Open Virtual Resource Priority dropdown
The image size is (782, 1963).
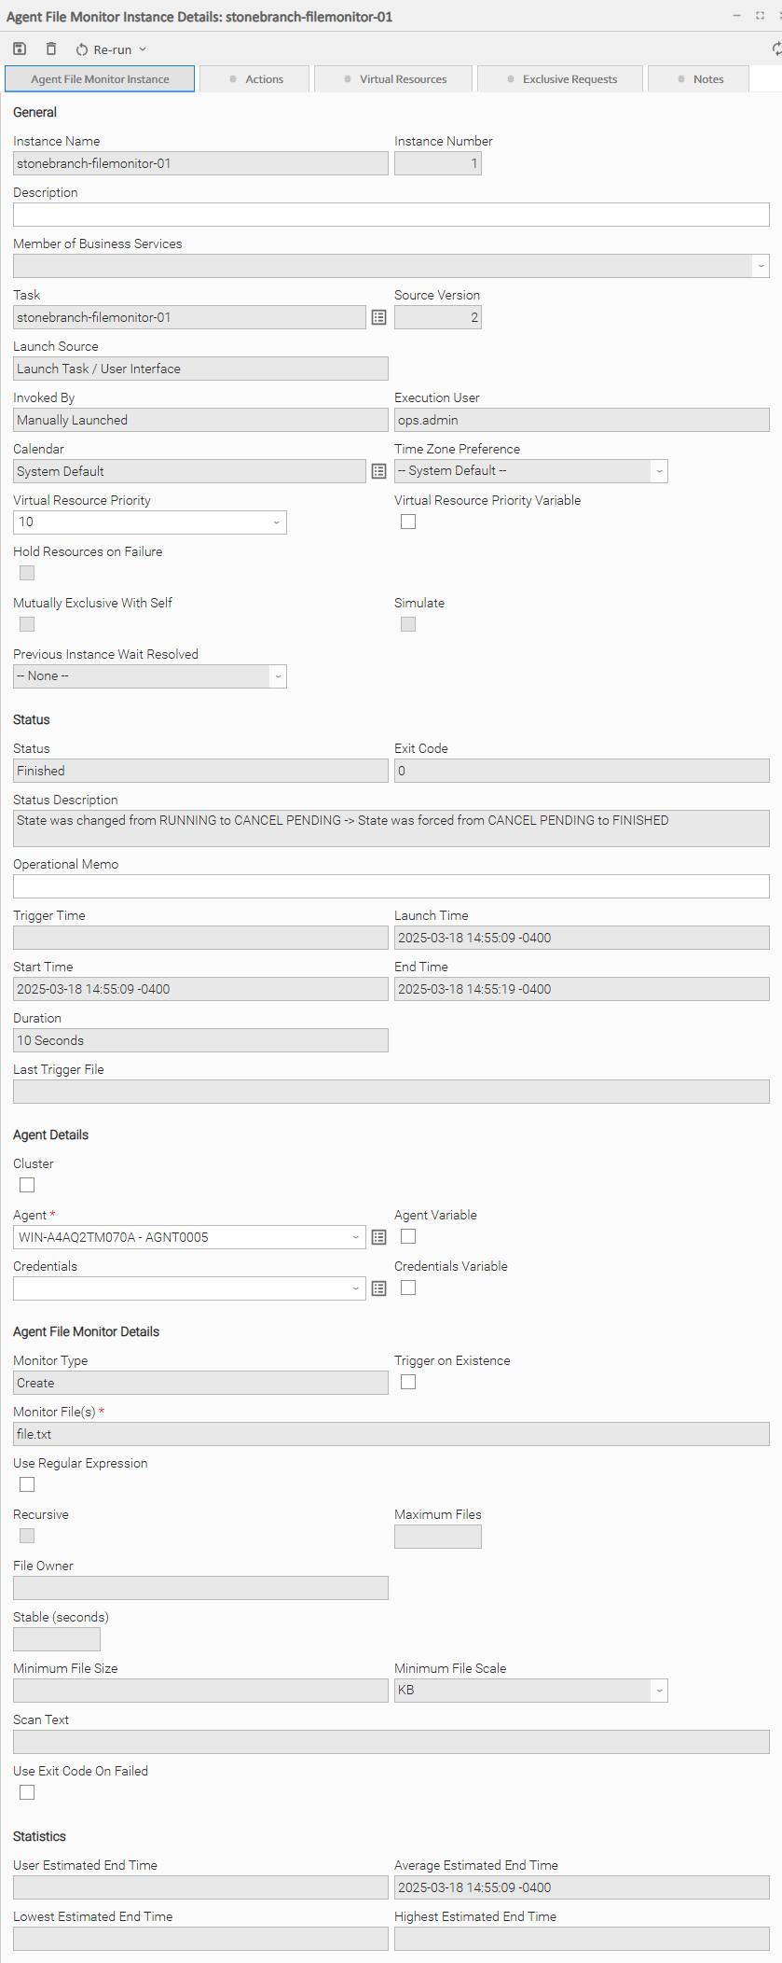[149, 522]
